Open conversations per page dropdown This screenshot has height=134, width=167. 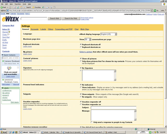[x=88, y=40]
